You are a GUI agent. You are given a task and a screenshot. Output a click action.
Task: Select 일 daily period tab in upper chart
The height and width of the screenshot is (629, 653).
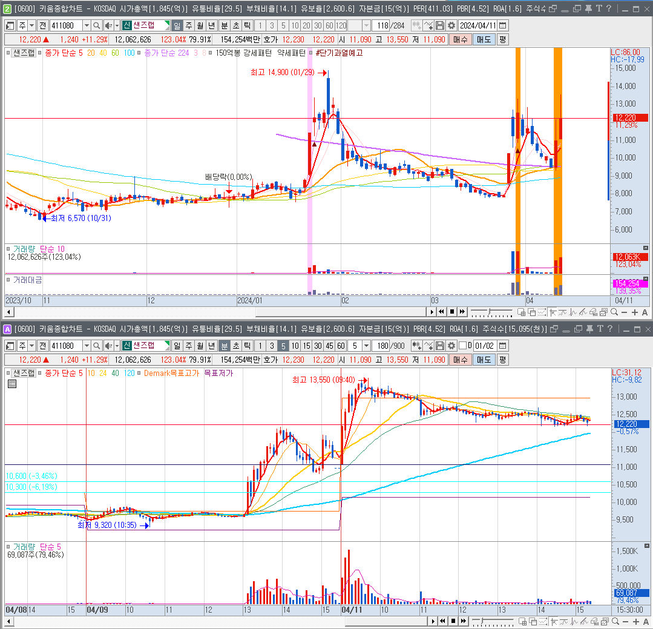tap(177, 26)
